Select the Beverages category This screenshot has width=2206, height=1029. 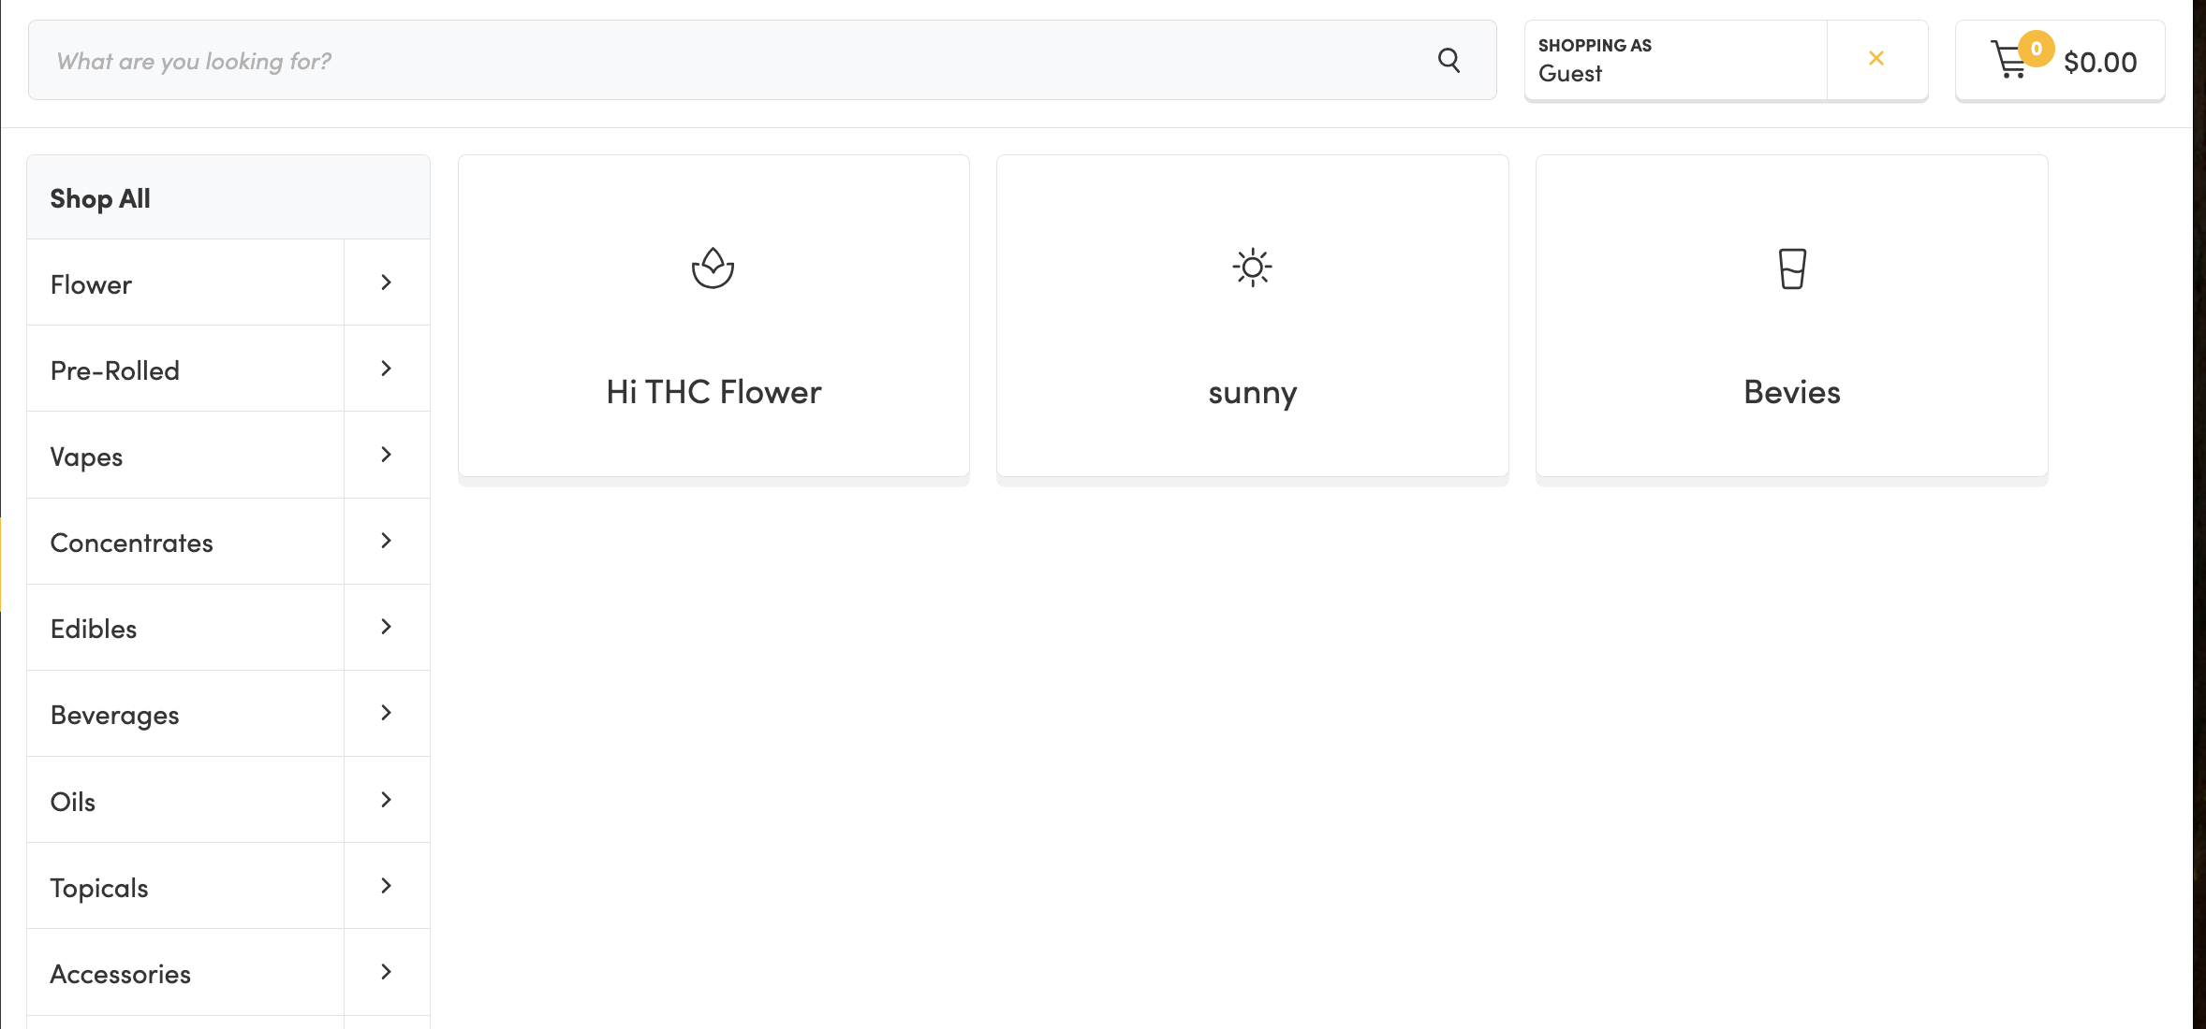pos(115,715)
